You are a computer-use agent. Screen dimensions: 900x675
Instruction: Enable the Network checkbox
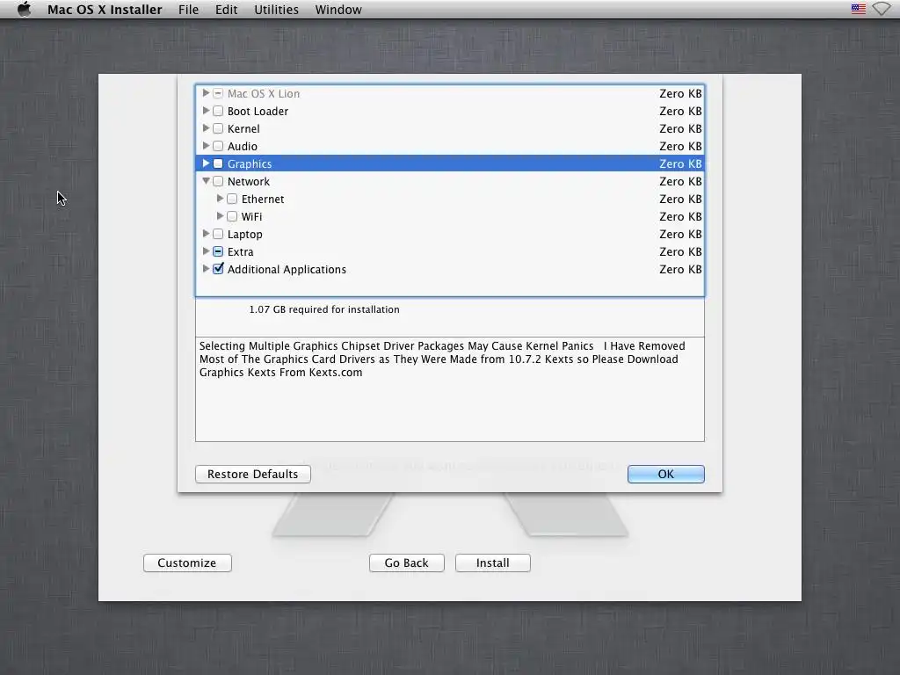(x=218, y=181)
